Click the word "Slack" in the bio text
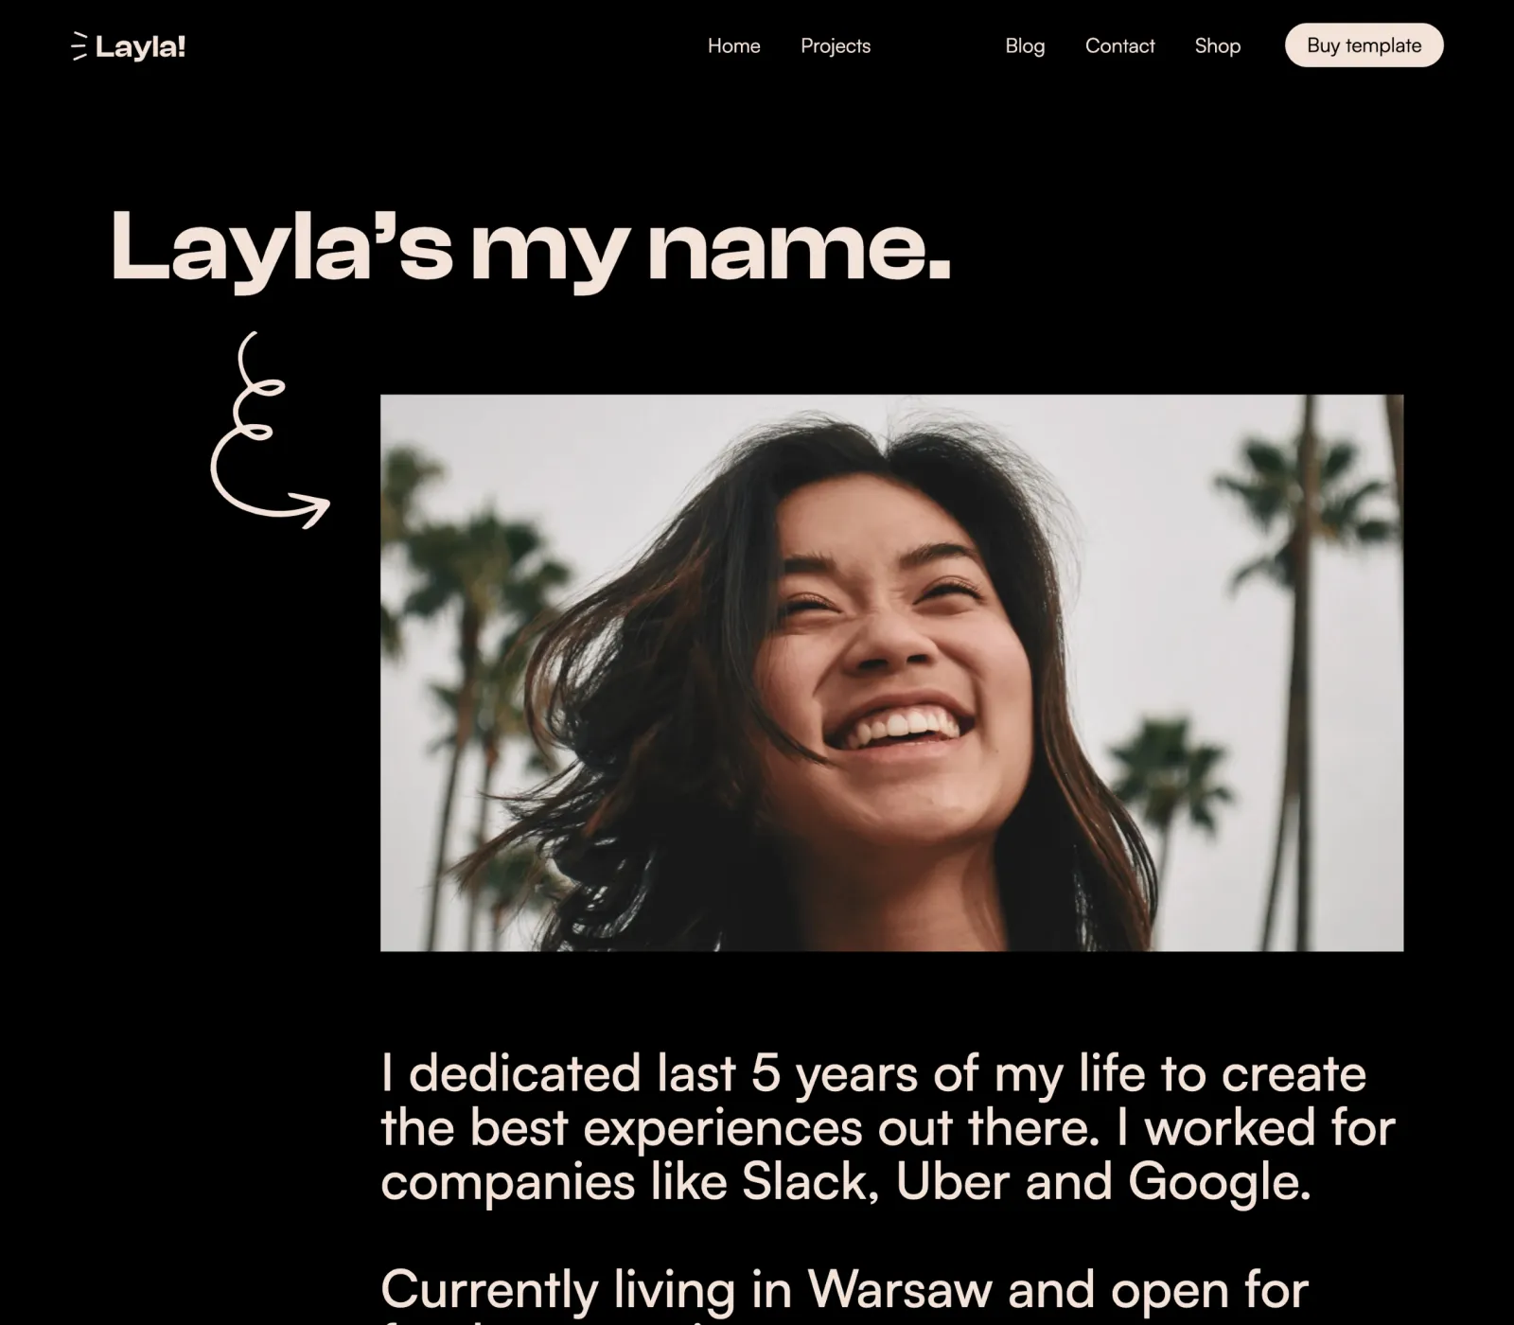Image resolution: width=1514 pixels, height=1325 pixels. click(x=804, y=1181)
